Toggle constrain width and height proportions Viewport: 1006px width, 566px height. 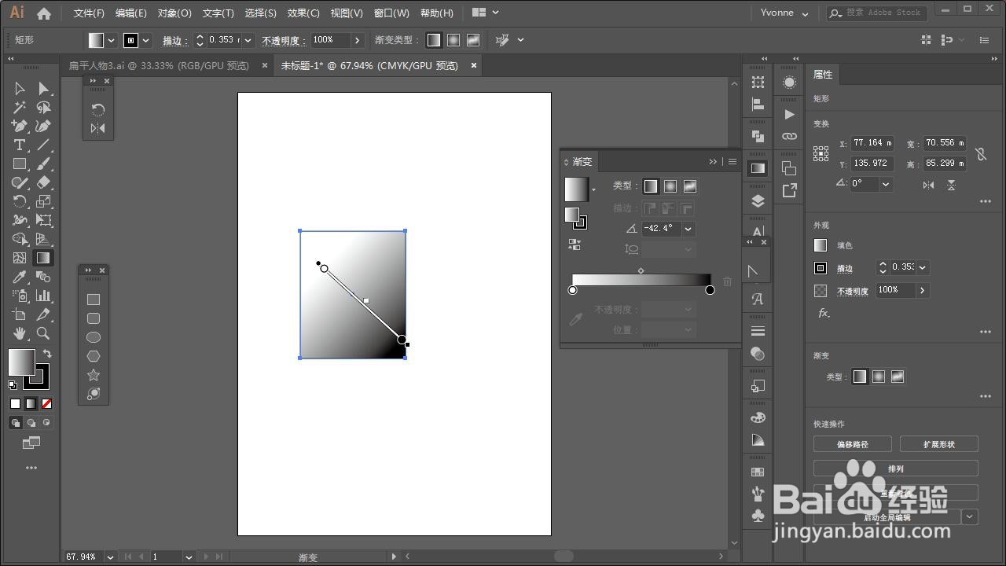coord(981,154)
